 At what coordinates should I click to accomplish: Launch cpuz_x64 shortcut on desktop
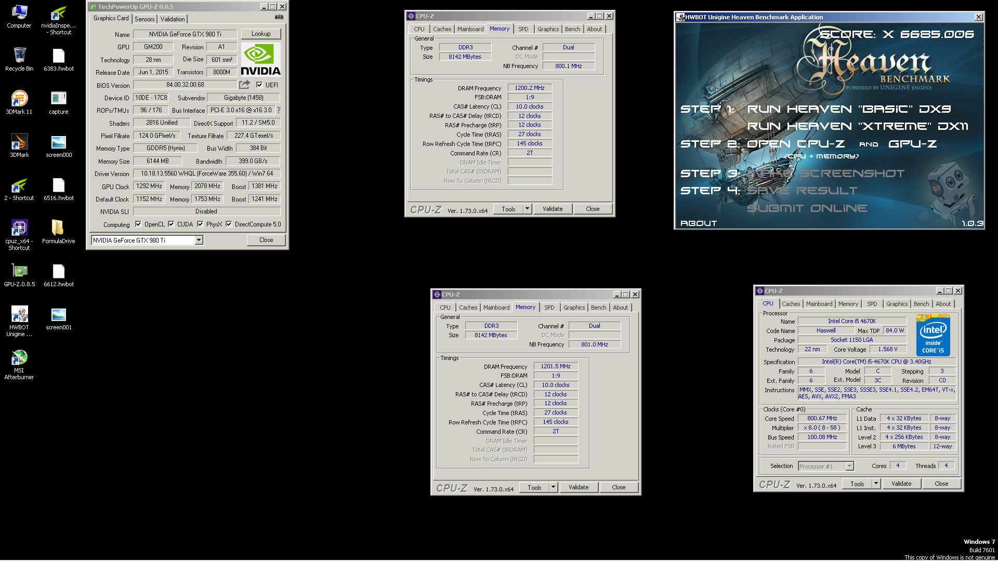click(x=19, y=235)
